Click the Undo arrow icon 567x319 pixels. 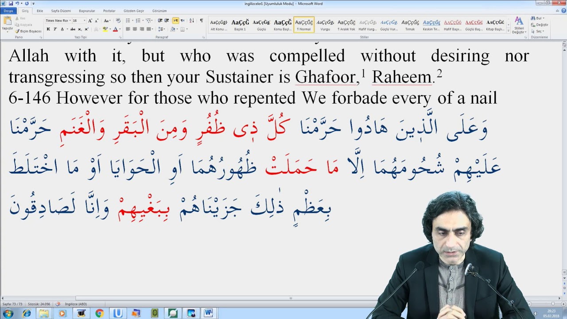[x=17, y=3]
